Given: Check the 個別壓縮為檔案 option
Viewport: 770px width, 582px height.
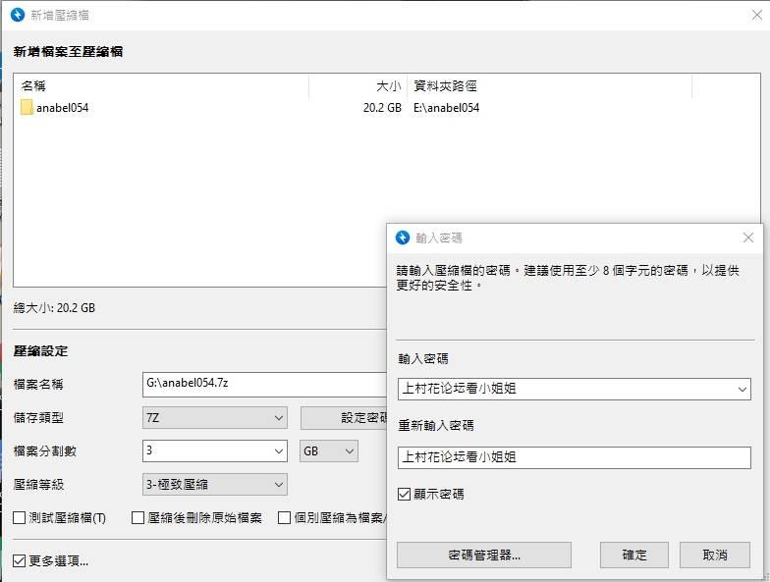Looking at the screenshot, I should coord(284,517).
